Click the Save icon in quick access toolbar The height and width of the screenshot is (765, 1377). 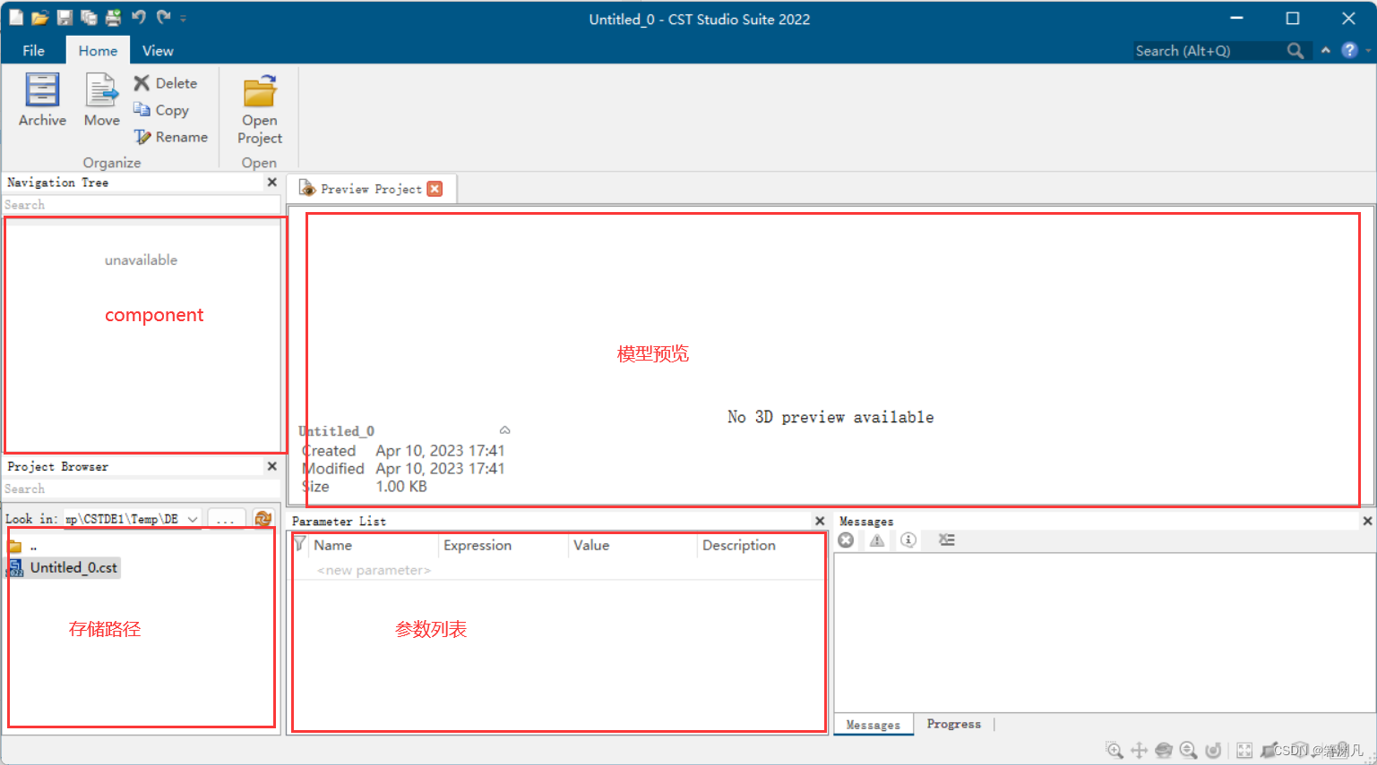pos(65,17)
